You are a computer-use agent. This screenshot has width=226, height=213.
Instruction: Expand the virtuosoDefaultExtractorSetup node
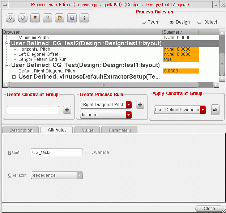[x=14, y=77]
